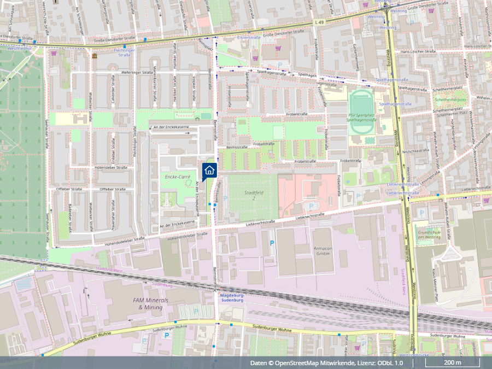Image resolution: width=492 pixels, height=369 pixels.
Task: Click the Schellheimerplatz park label
Action: [450, 100]
